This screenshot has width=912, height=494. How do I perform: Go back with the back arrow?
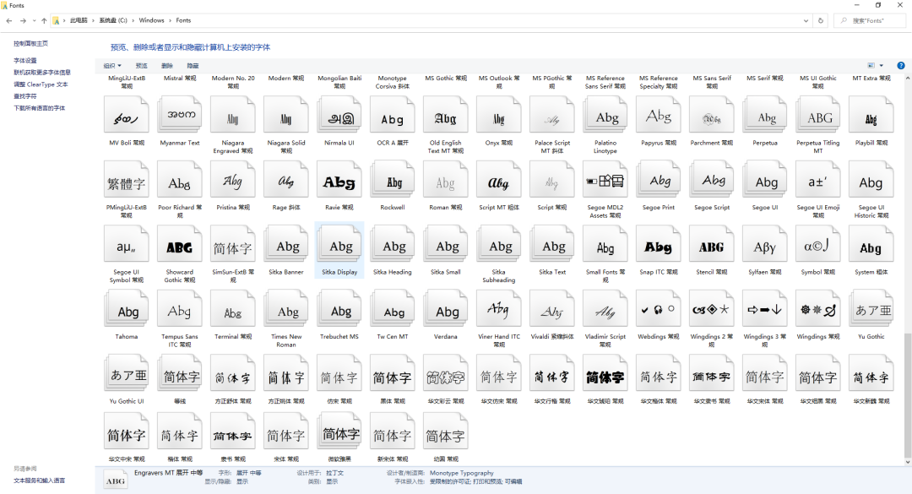(x=9, y=20)
